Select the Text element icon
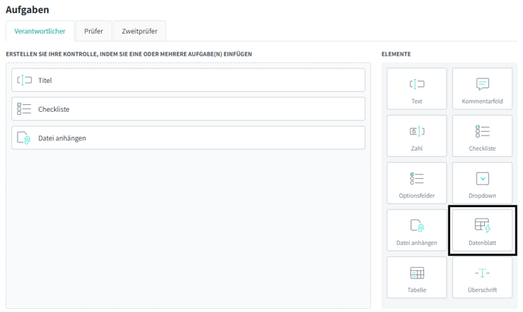The width and height of the screenshot is (523, 312). [x=417, y=84]
